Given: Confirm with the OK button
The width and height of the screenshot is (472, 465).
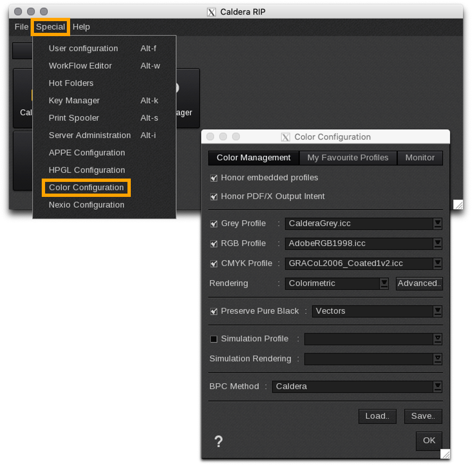Looking at the screenshot, I should click(429, 441).
